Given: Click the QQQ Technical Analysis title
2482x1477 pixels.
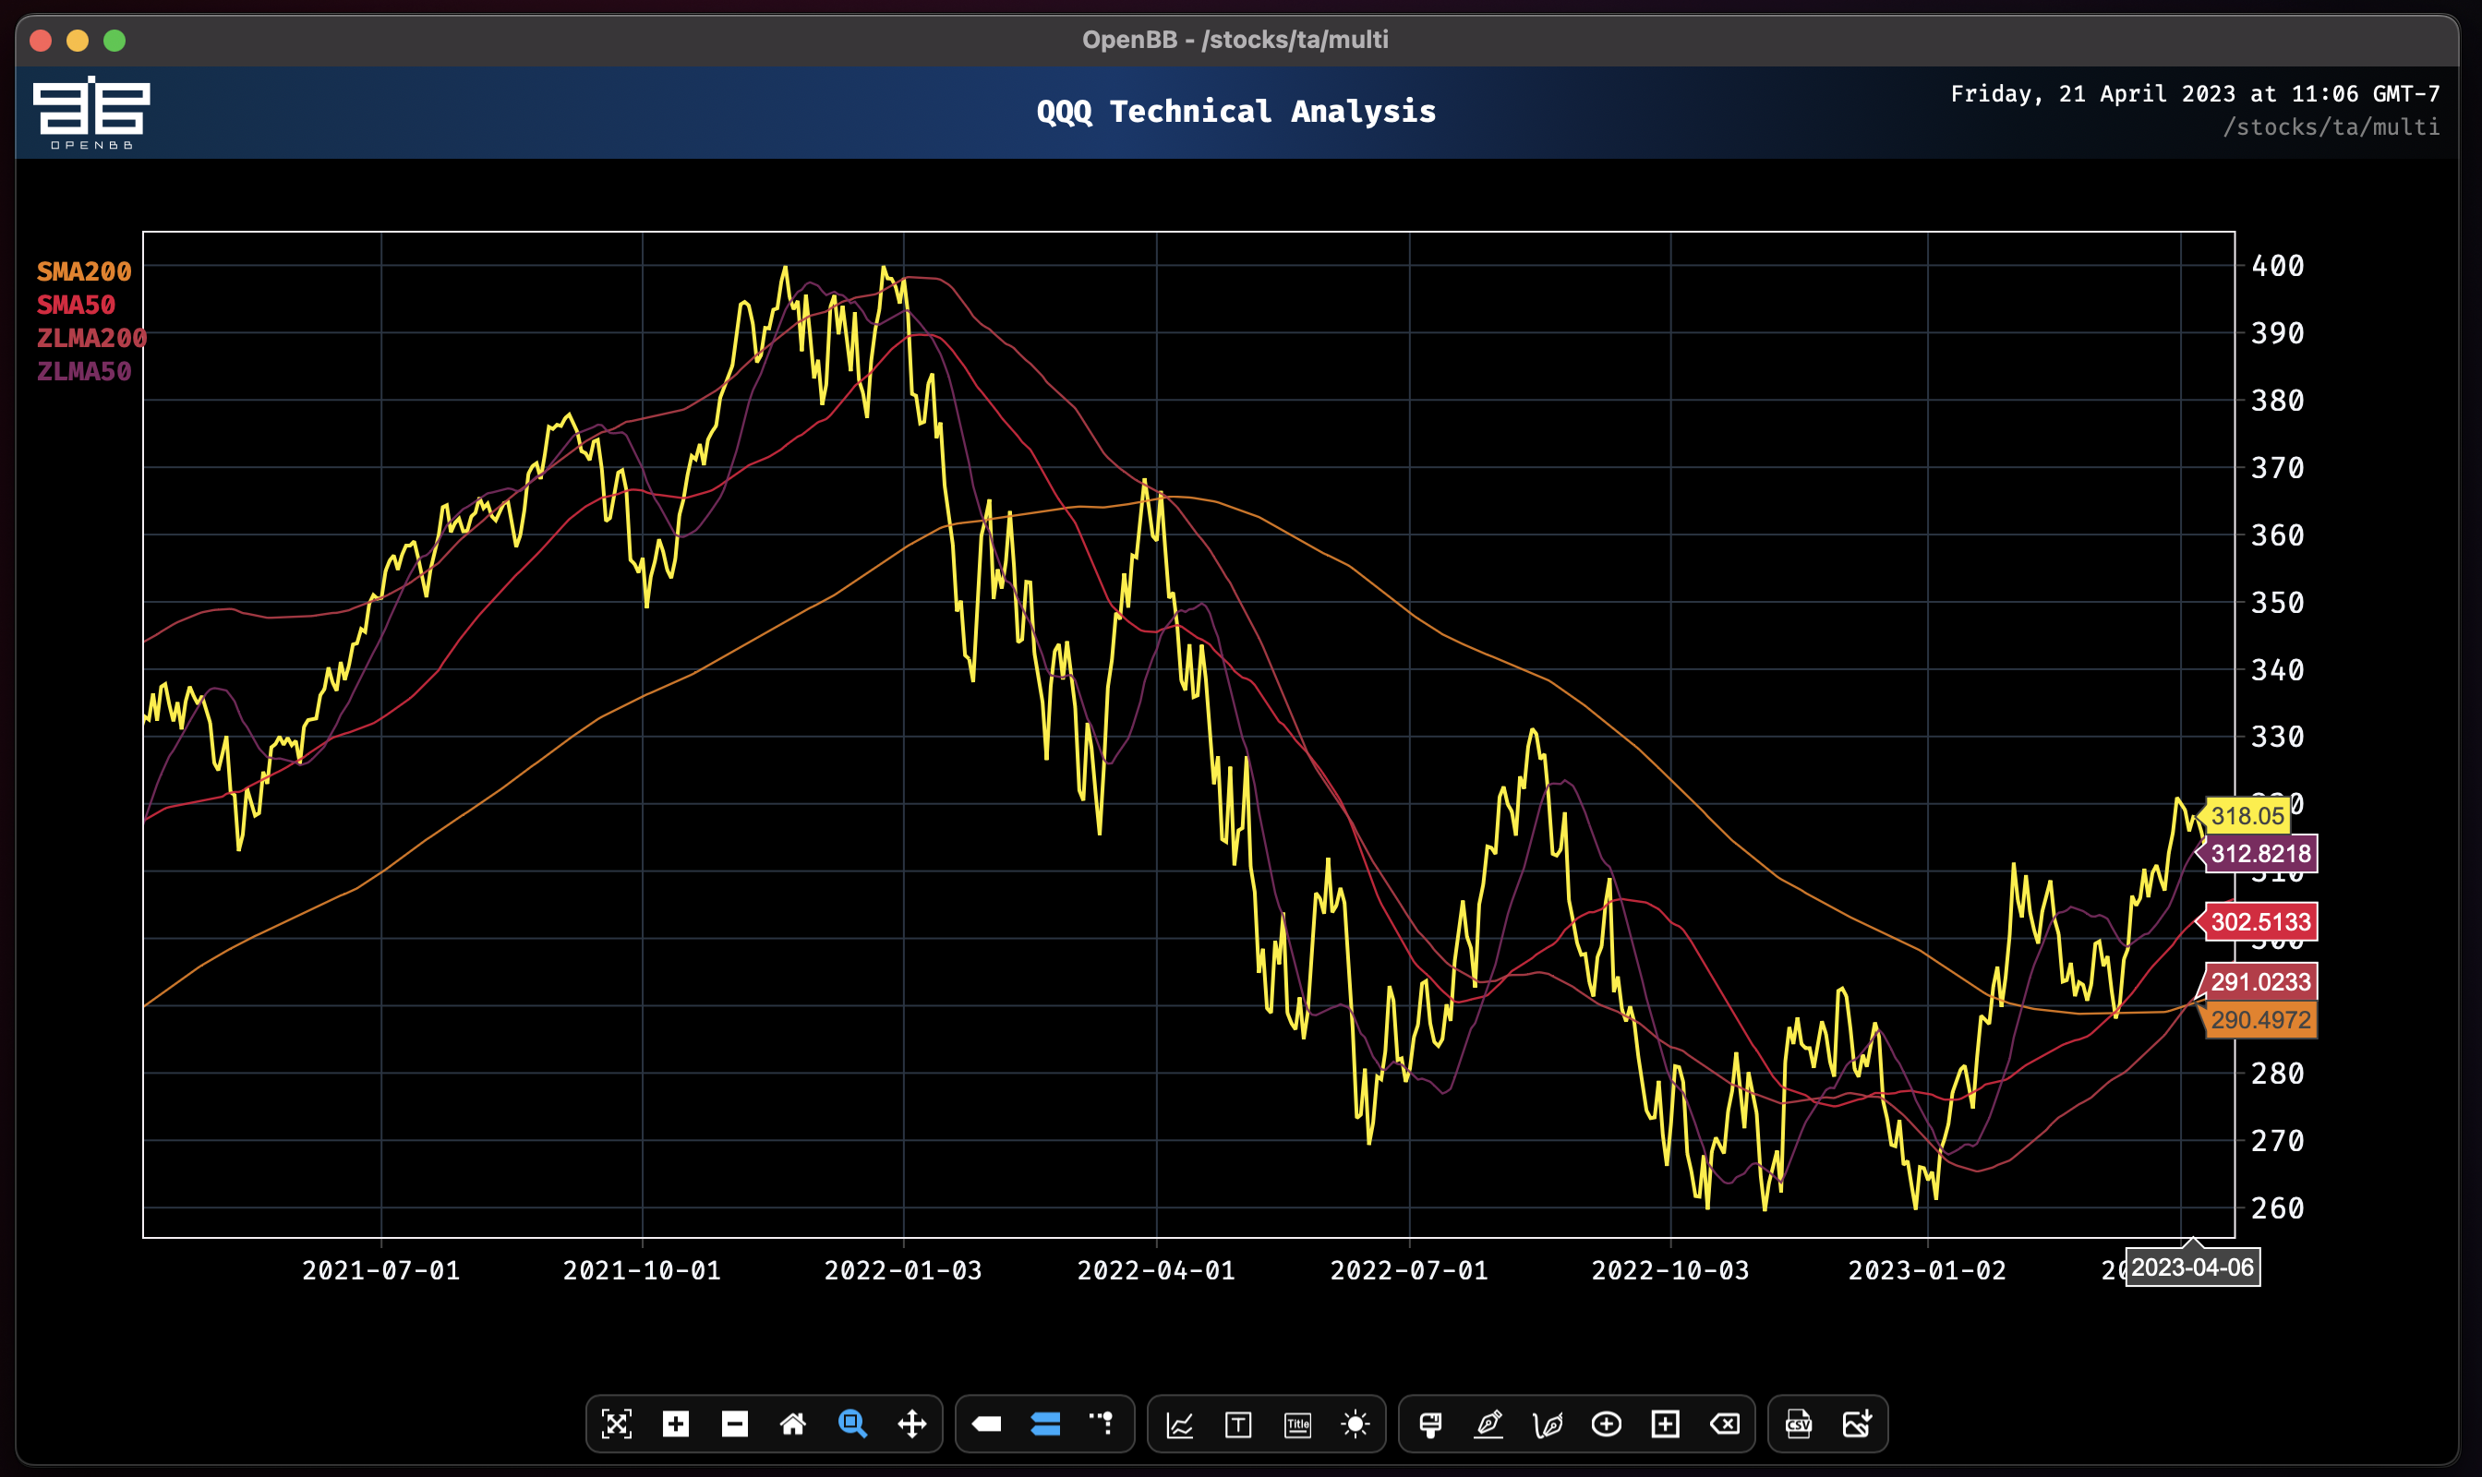Looking at the screenshot, I should coord(1236,112).
